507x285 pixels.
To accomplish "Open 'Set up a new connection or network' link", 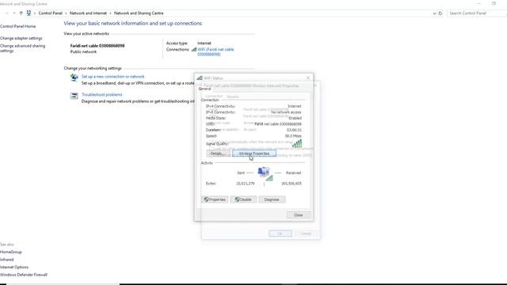I will (x=112, y=77).
